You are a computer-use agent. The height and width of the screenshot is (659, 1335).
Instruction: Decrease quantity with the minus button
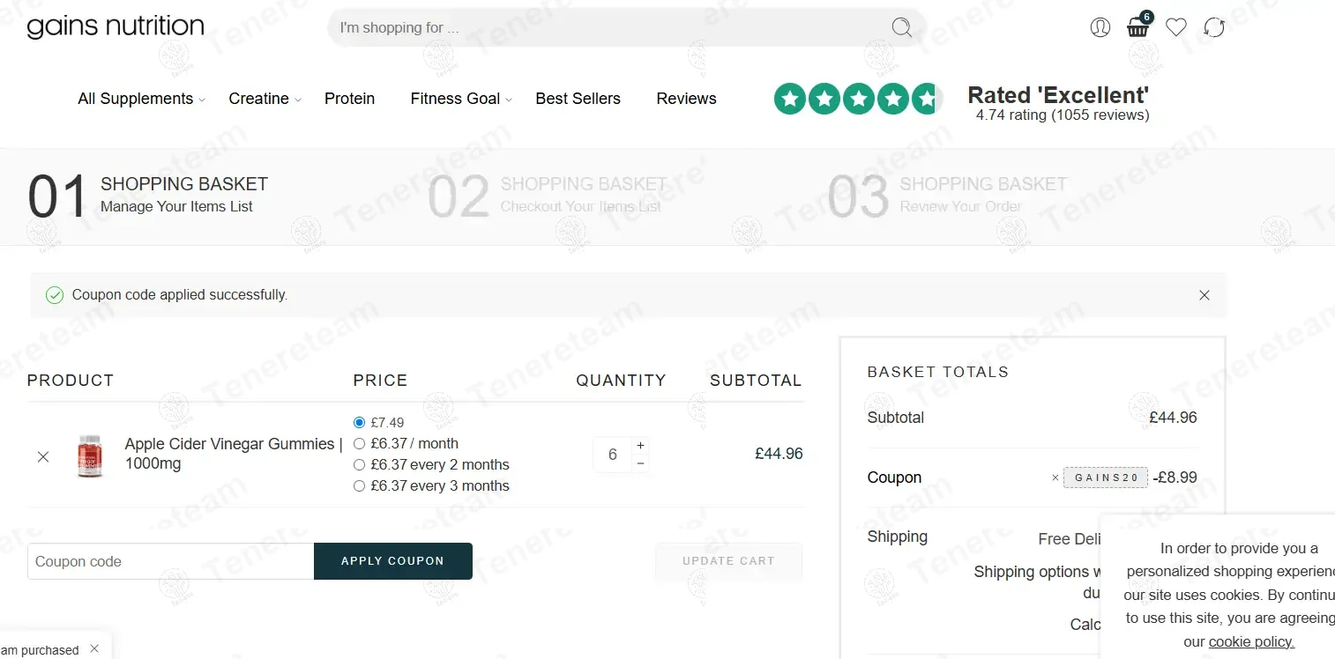pyautogui.click(x=640, y=463)
